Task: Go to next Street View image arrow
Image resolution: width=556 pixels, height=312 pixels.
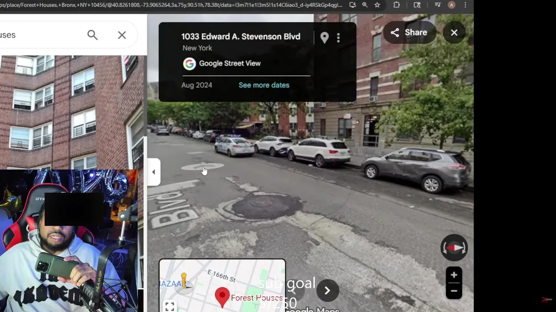Action: pyautogui.click(x=328, y=291)
